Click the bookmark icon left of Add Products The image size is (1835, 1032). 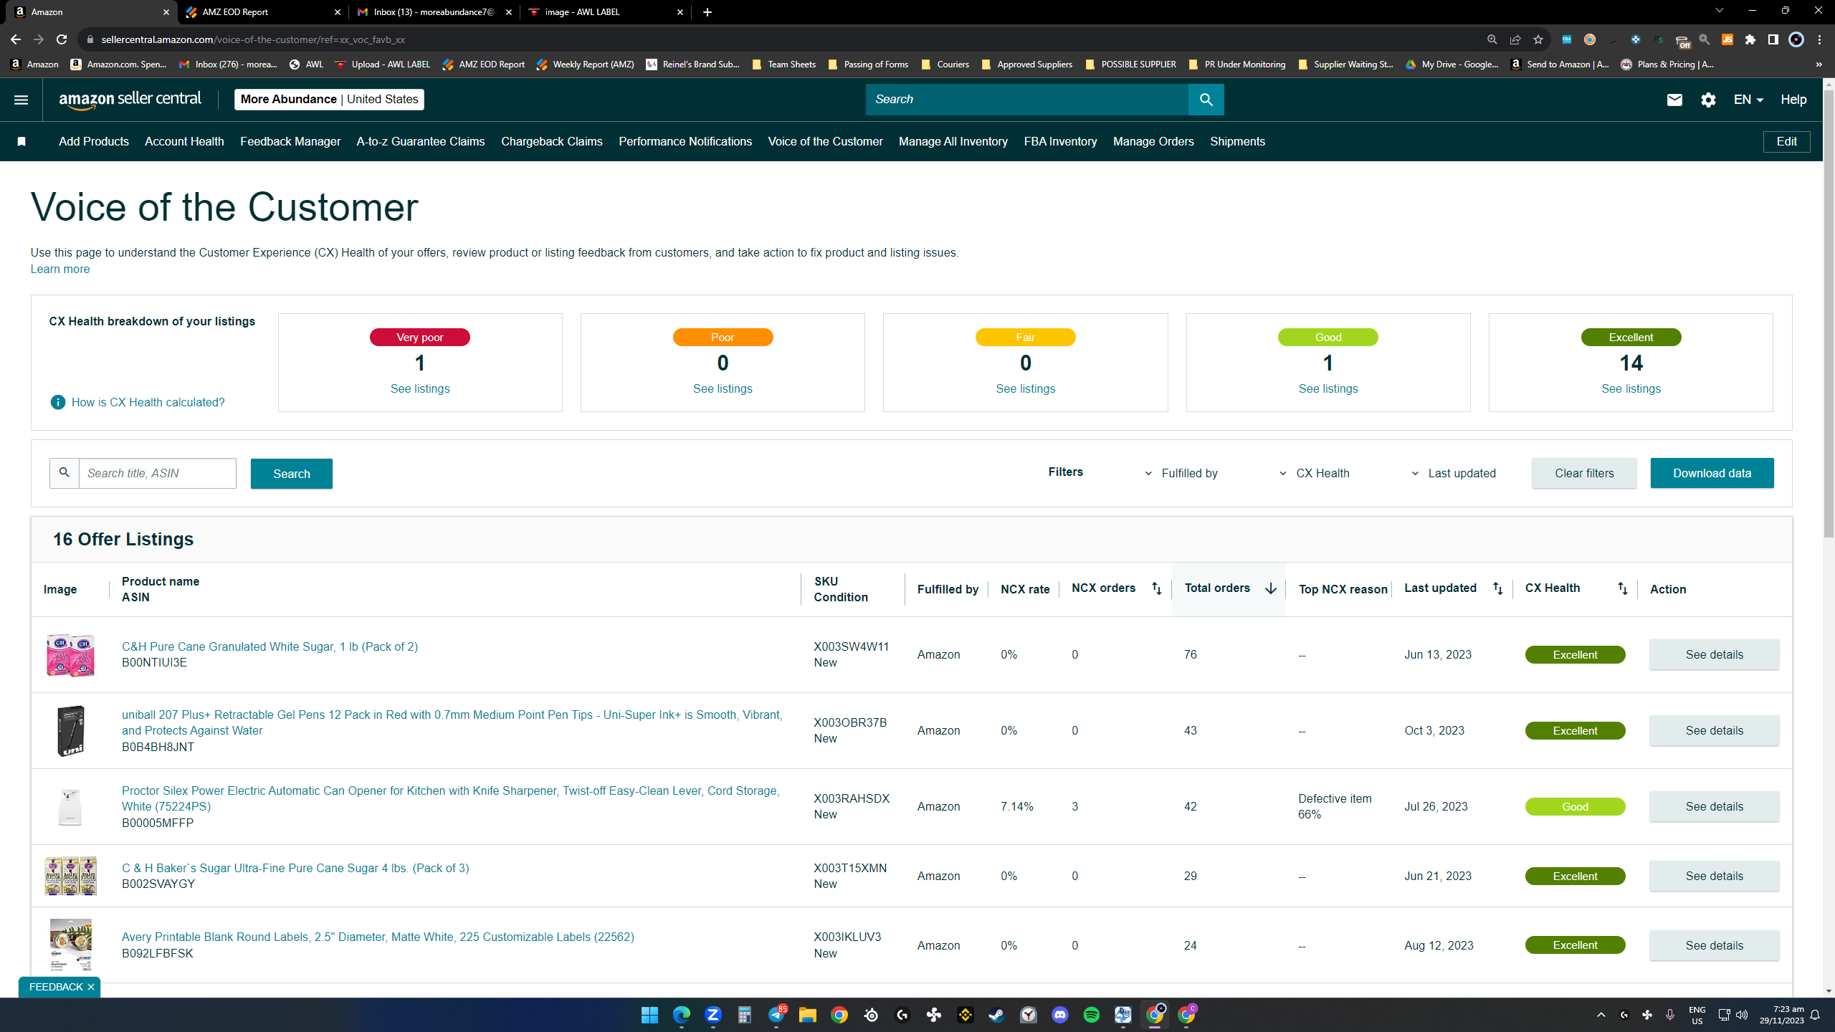pyautogui.click(x=22, y=142)
